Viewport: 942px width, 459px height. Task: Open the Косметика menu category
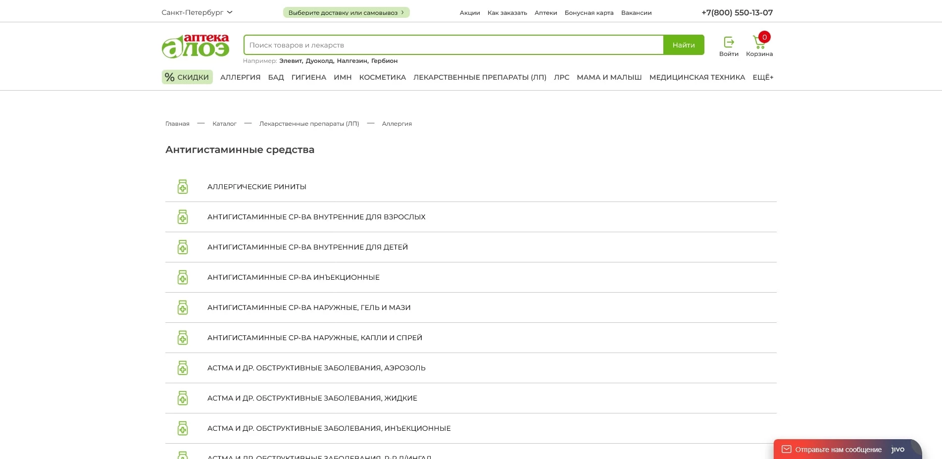382,77
